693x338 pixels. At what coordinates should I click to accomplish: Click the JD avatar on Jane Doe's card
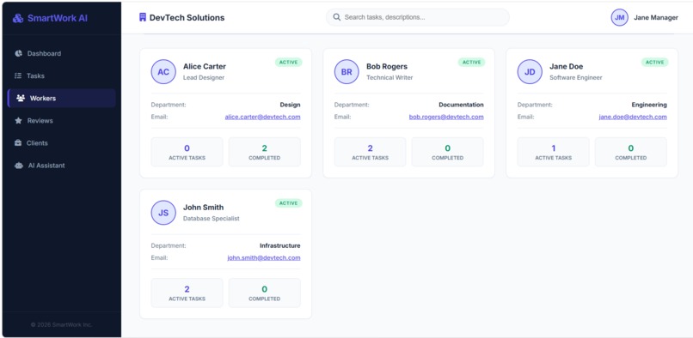click(x=530, y=71)
